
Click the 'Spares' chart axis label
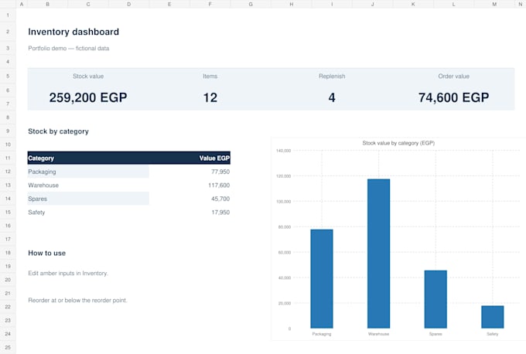tap(435, 334)
